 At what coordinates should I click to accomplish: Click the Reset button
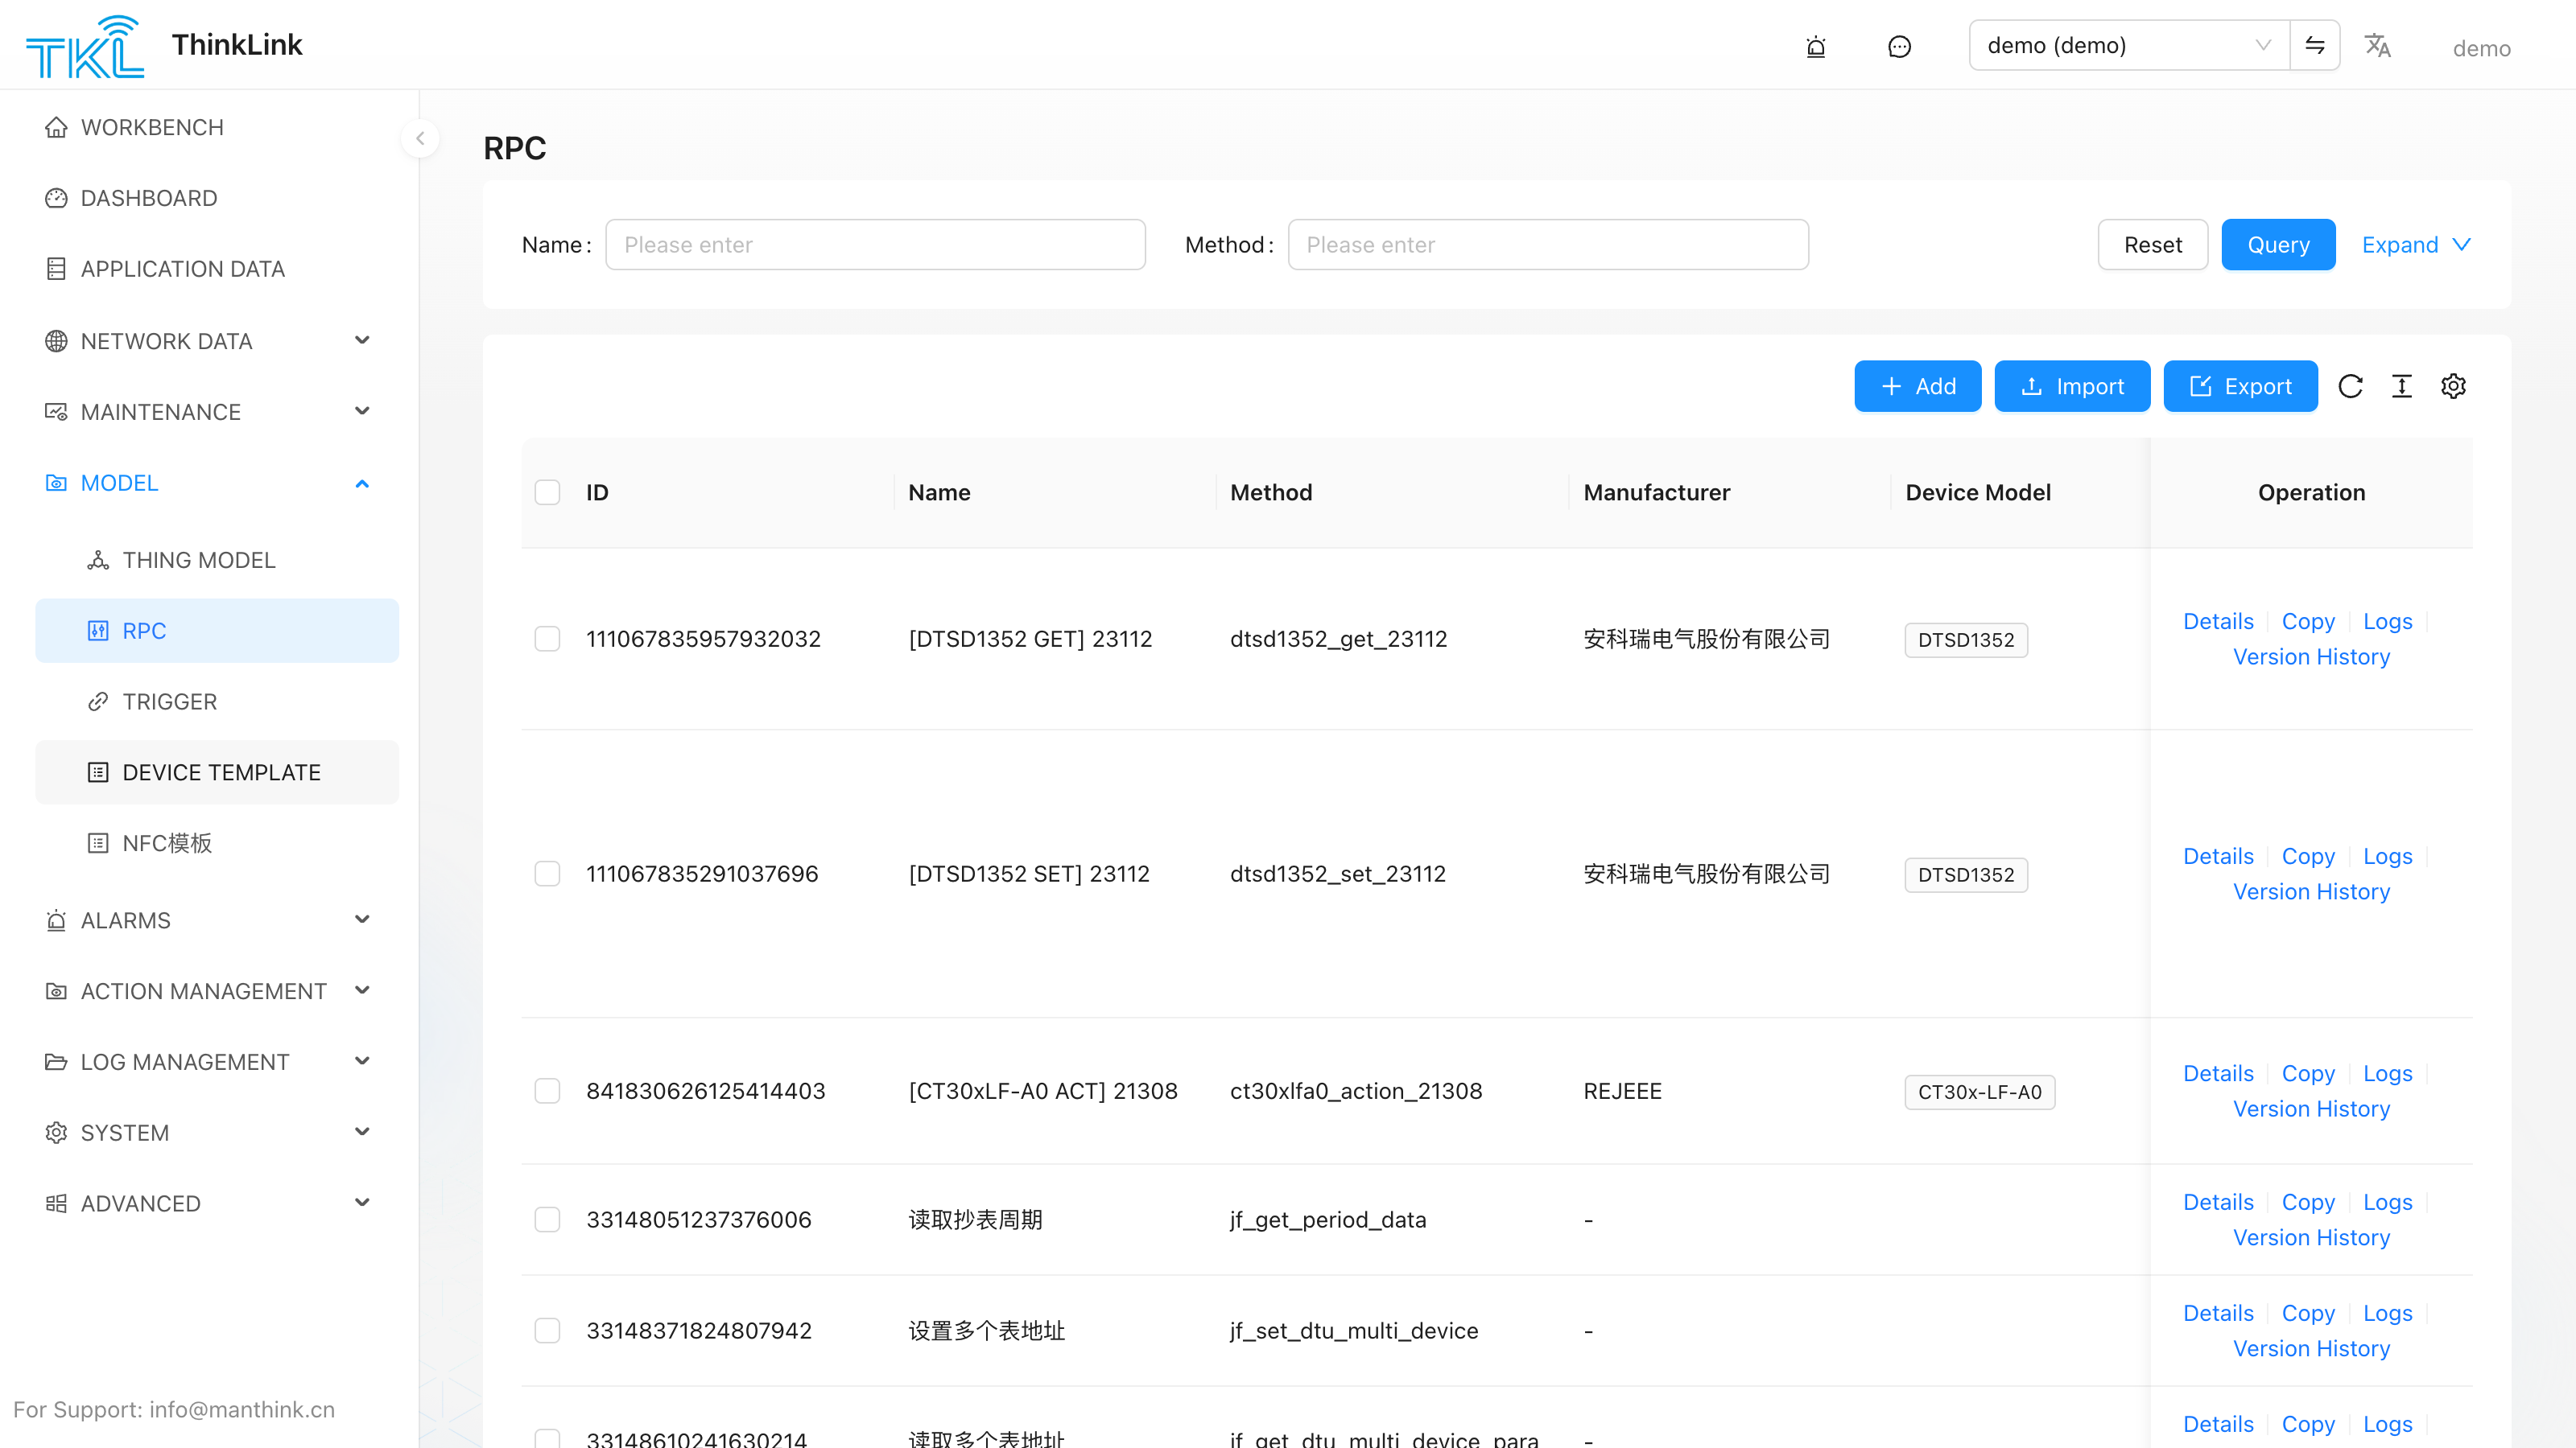coord(2153,245)
